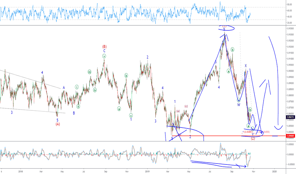Click the 0.93000 price scale value

tap(290, 34)
